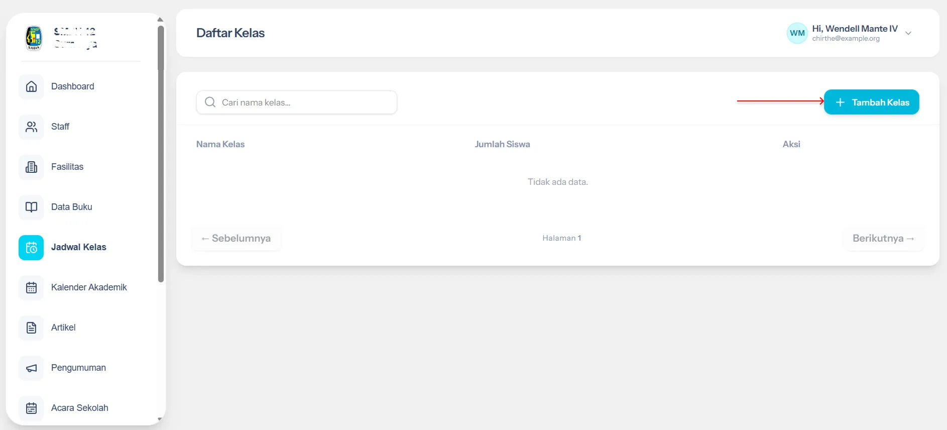The height and width of the screenshot is (430, 947).
Task: Click the WM user avatar
Action: point(797,33)
